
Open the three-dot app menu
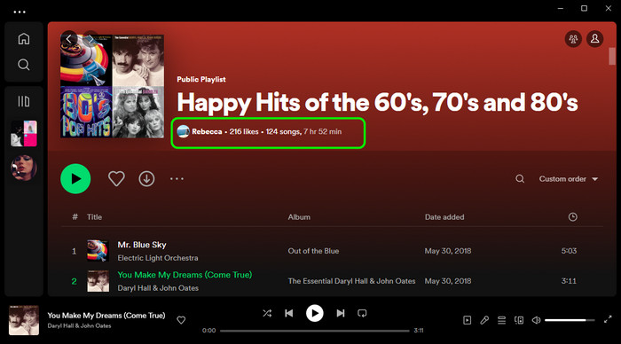point(20,12)
